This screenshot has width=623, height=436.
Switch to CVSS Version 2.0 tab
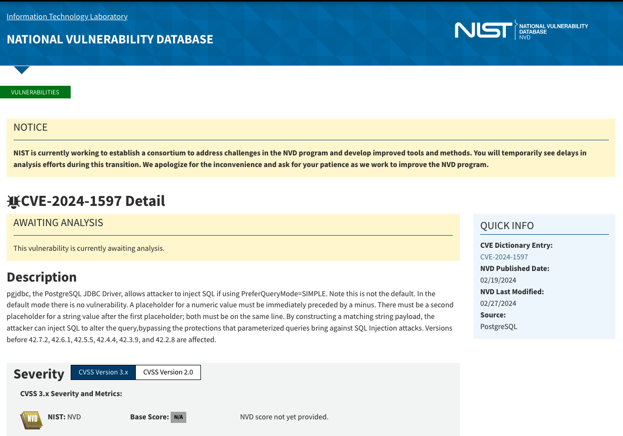point(168,372)
